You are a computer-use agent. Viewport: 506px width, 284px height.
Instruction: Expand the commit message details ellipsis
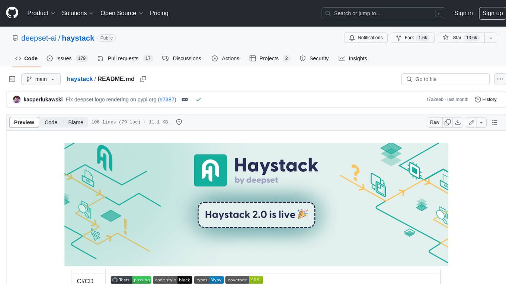185,100
